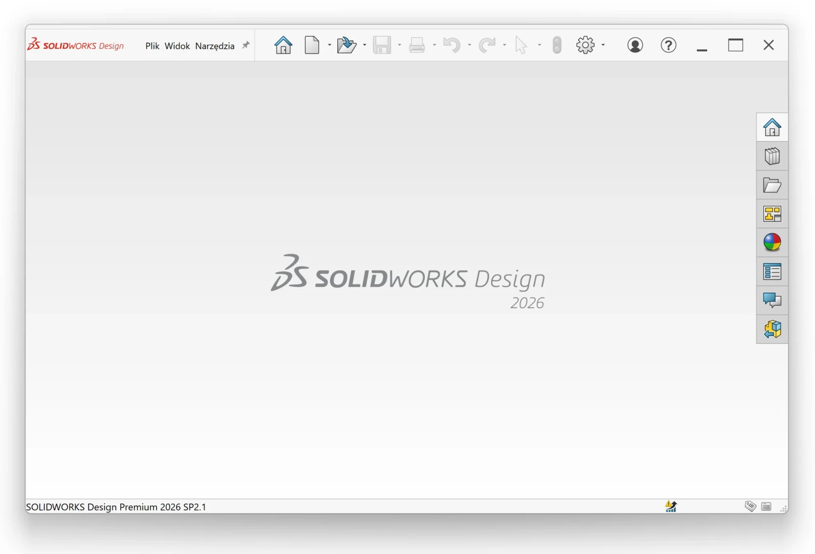The image size is (815, 554).
Task: Open the Plik menu
Action: [x=152, y=46]
